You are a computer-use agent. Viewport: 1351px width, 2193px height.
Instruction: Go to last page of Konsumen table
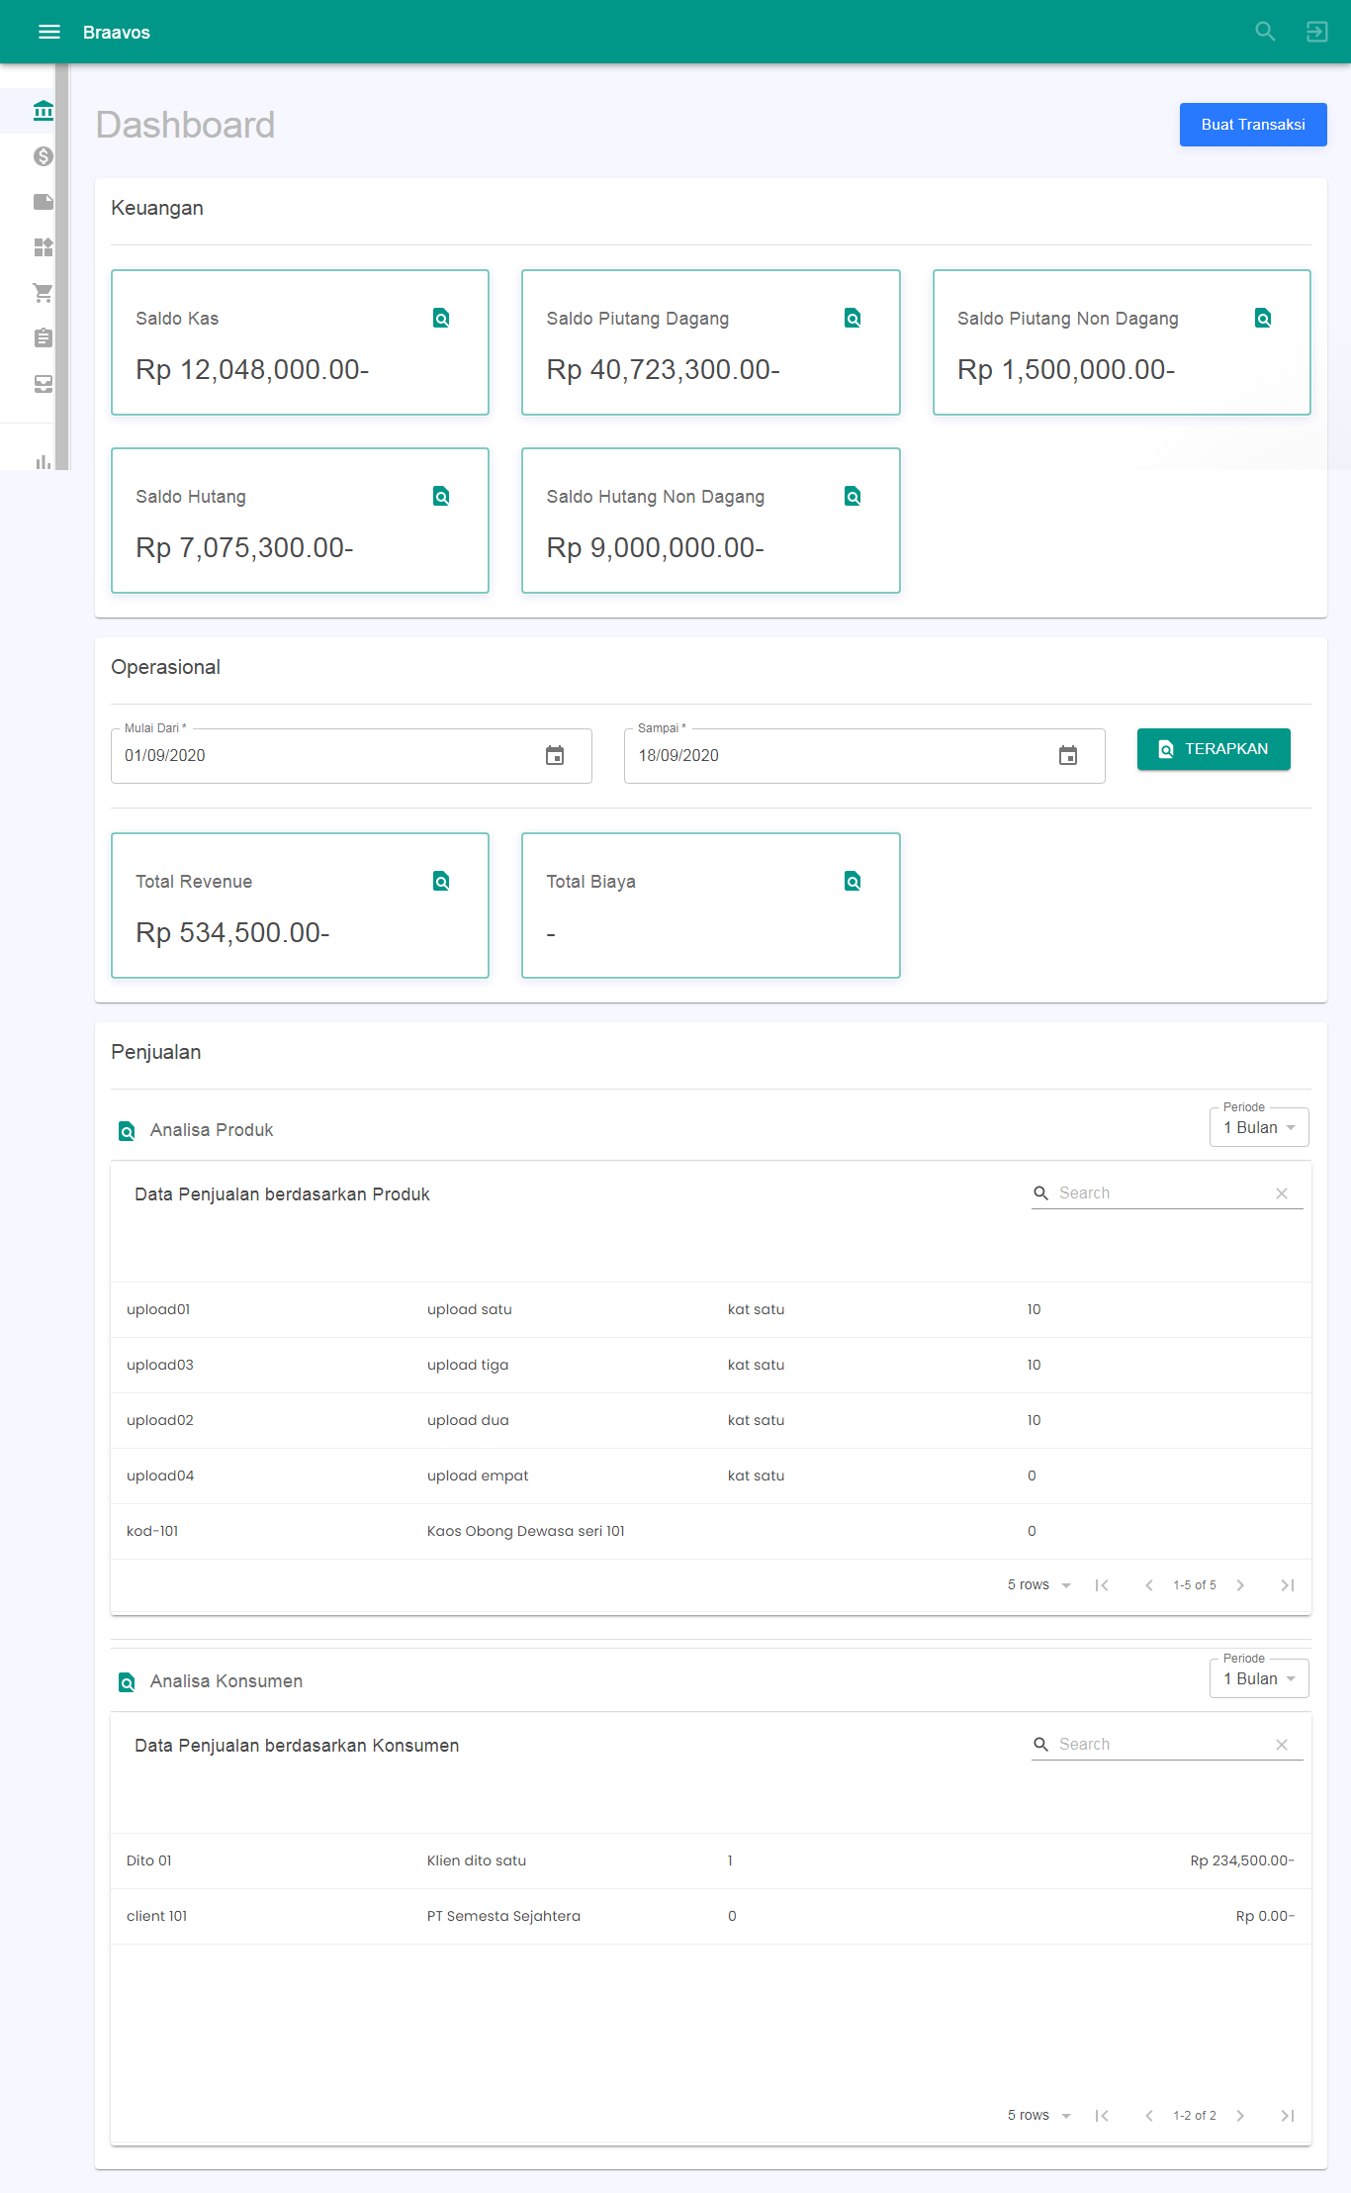pos(1288,2116)
